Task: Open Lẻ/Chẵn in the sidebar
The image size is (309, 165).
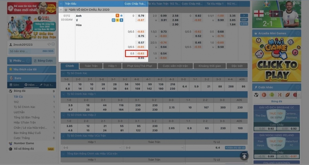Action: pyautogui.click(x=19, y=112)
